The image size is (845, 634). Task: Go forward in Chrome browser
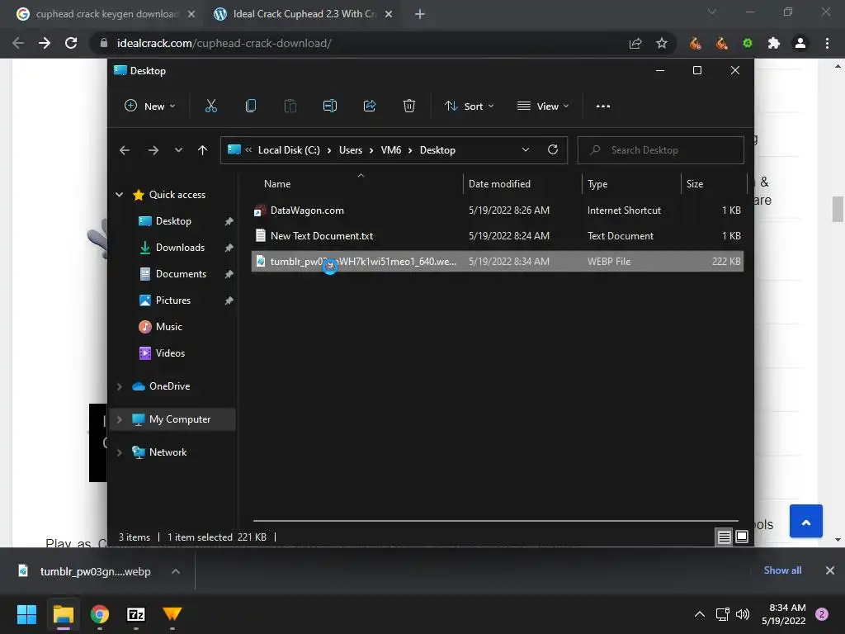coord(45,43)
